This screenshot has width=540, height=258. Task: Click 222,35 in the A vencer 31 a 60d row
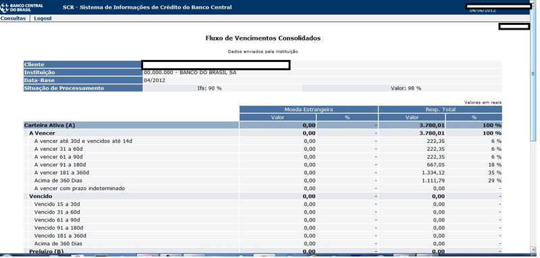pos(435,149)
